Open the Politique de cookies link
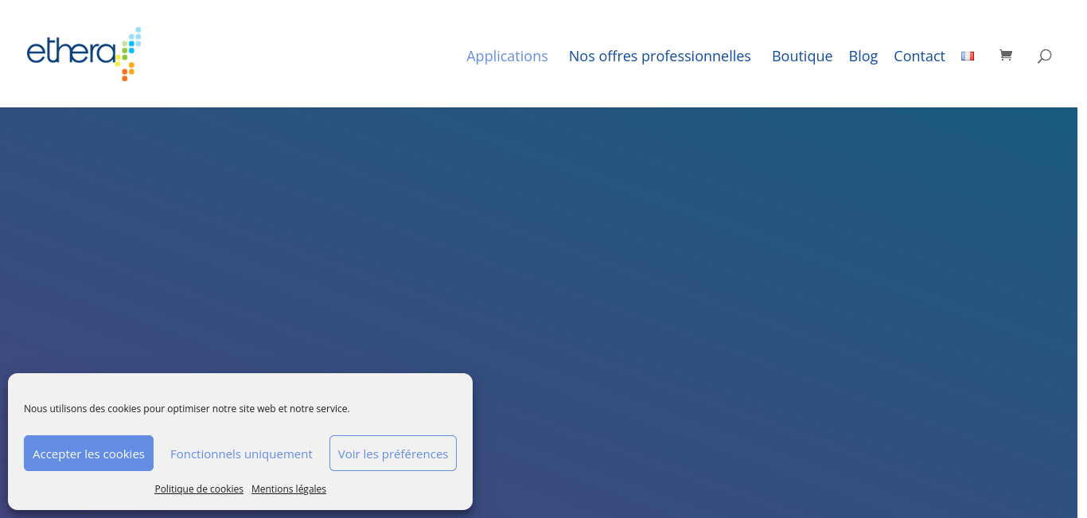Image resolution: width=1087 pixels, height=518 pixels. tap(199, 489)
